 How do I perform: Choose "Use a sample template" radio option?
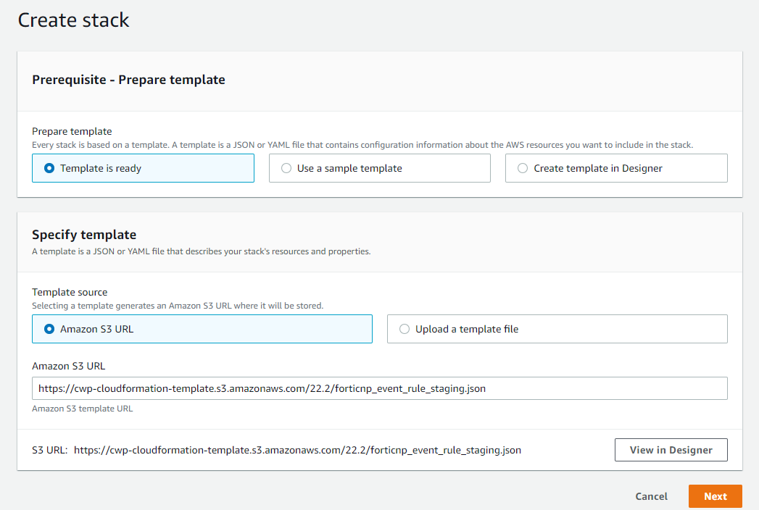[x=286, y=168]
